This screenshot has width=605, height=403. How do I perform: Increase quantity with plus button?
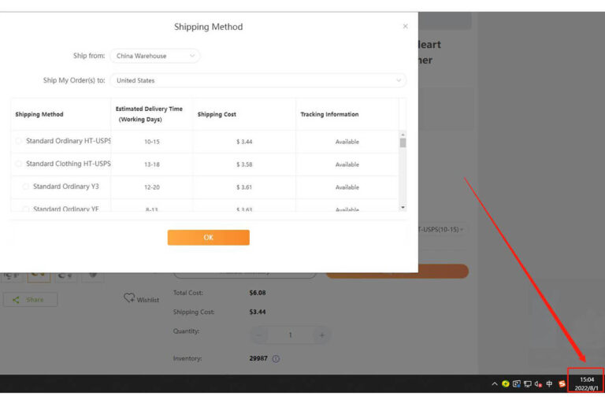pos(321,335)
